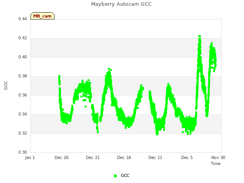
Task: Click the highest GCC data point above 0.42
Action: [200, 36]
